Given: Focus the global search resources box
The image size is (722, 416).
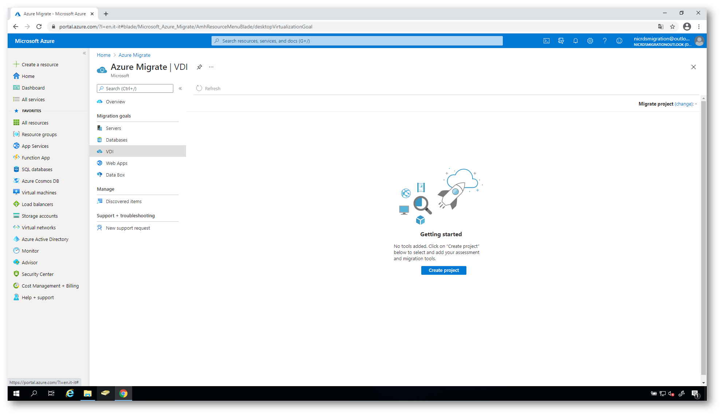Looking at the screenshot, I should (357, 41).
